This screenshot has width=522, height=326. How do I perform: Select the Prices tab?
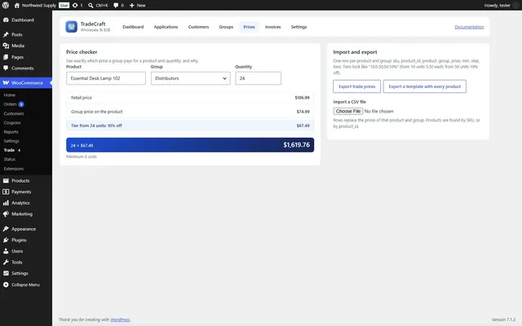[249, 27]
